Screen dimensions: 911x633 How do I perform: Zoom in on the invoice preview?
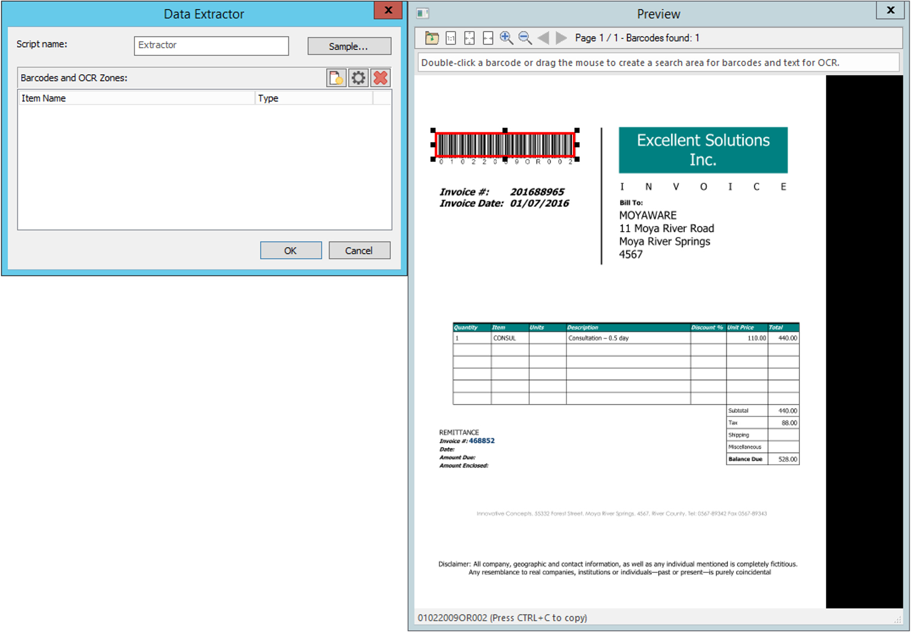click(506, 38)
